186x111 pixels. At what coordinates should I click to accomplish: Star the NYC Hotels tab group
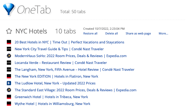[9, 31]
